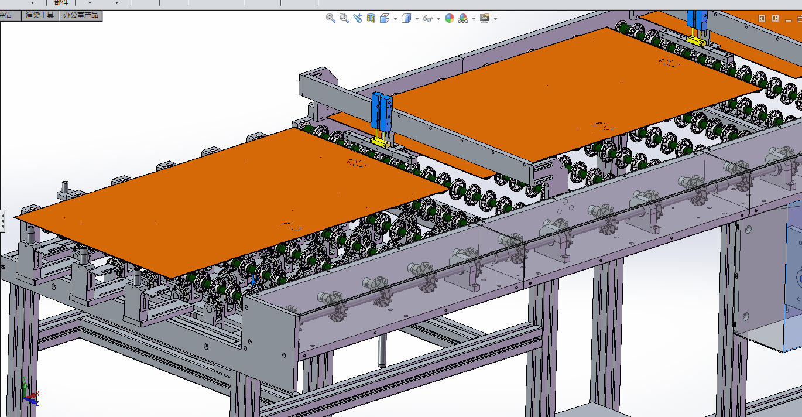Click the View Orientation cube icon
Viewport: 802px width, 417px height.
[x=385, y=19]
